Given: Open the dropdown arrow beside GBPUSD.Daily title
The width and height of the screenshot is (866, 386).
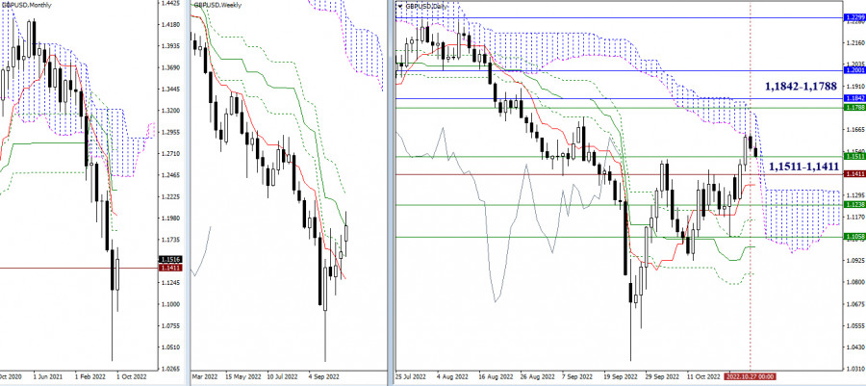Looking at the screenshot, I should point(400,7).
